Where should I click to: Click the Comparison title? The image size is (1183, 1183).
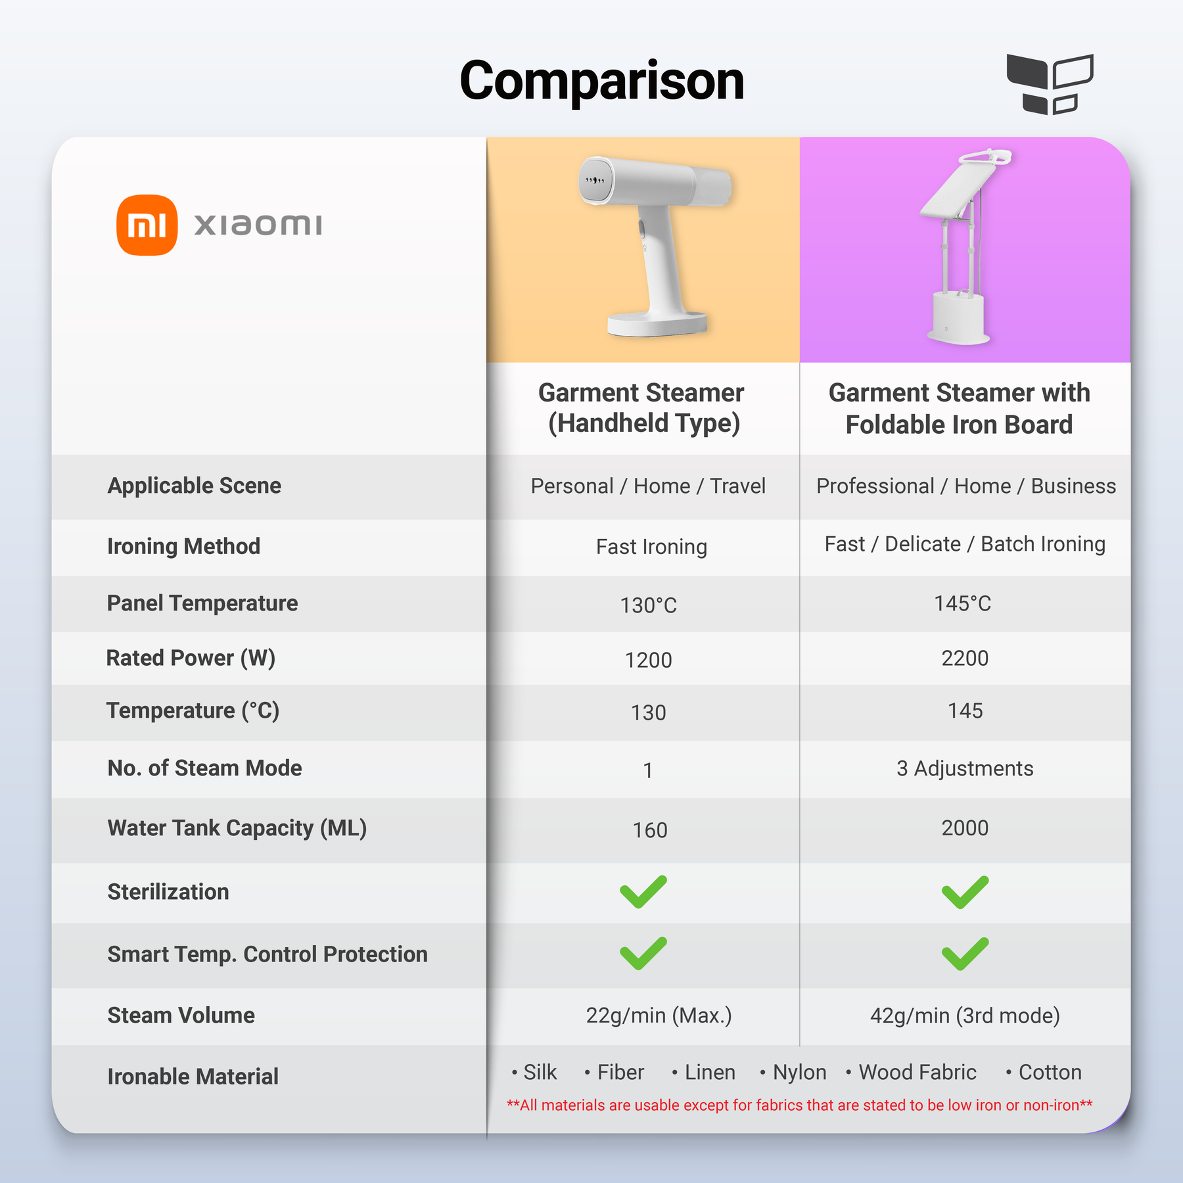[x=602, y=81]
